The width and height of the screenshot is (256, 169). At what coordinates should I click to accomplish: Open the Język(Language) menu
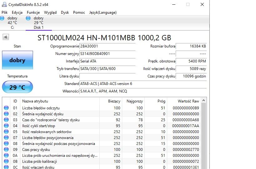click(x=103, y=12)
